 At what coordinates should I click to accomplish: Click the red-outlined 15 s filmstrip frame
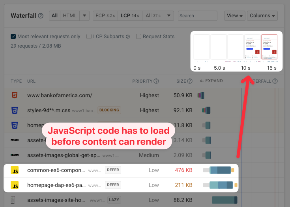(269, 47)
